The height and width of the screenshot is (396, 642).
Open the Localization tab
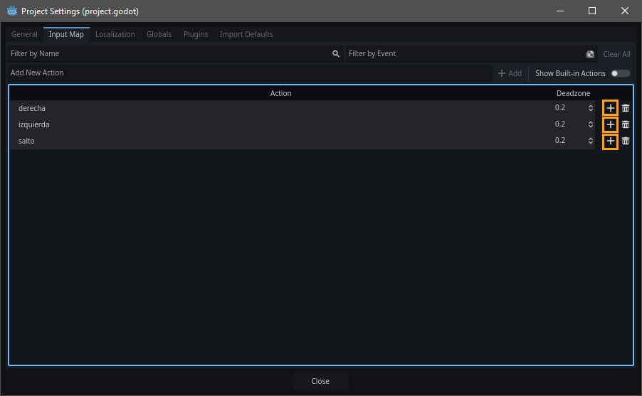coord(115,34)
